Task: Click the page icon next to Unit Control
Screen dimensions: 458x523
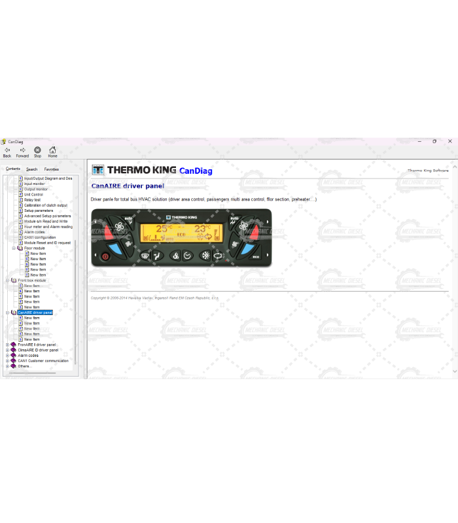Action: 20,194
